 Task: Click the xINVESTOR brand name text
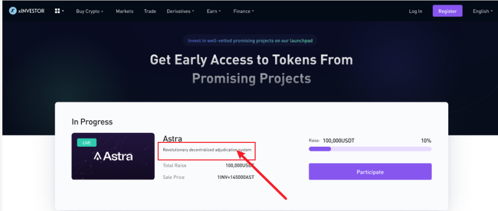click(32, 11)
